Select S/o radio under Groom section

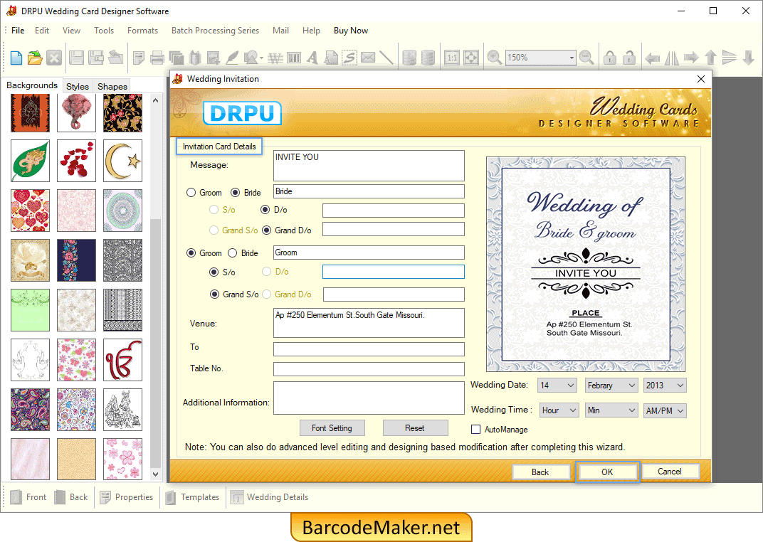point(214,272)
